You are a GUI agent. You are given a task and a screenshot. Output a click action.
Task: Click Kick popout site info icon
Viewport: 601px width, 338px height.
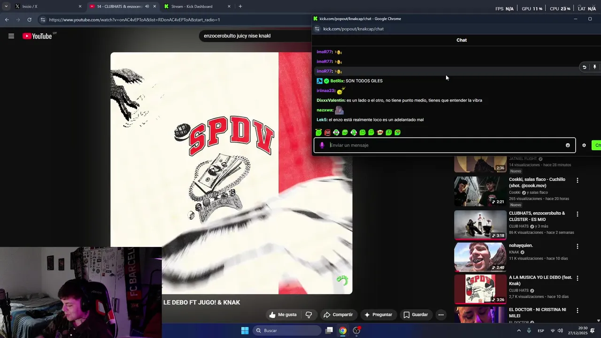click(x=317, y=29)
